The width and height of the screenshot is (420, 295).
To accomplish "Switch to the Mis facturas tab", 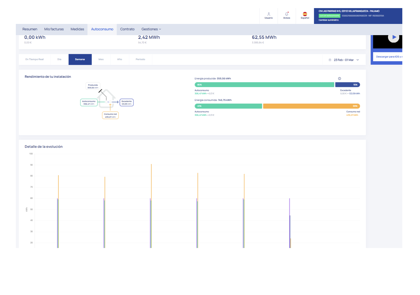I will [54, 29].
